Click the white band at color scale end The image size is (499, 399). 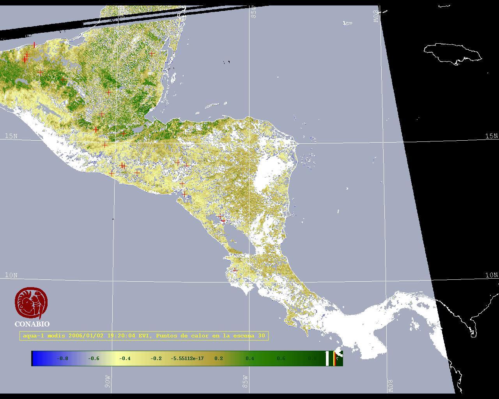pyautogui.click(x=327, y=358)
